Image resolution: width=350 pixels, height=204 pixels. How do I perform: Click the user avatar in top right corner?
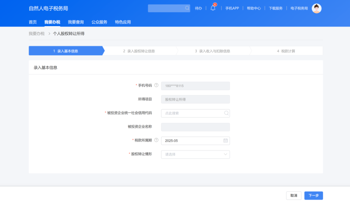click(316, 8)
